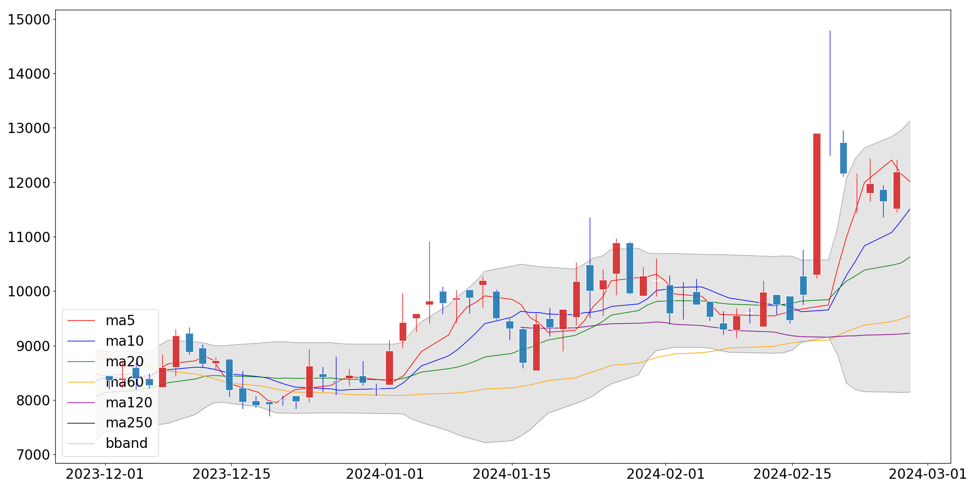978x489 pixels.
Task: Click the 2023-12-01 x-axis date label
Action: 105,474
